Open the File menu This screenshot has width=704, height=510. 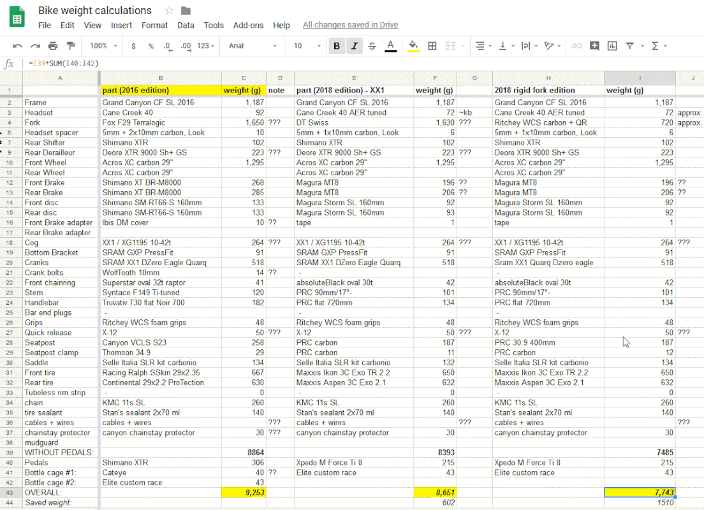click(45, 25)
